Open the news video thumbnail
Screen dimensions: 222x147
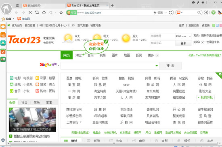pos(32,120)
